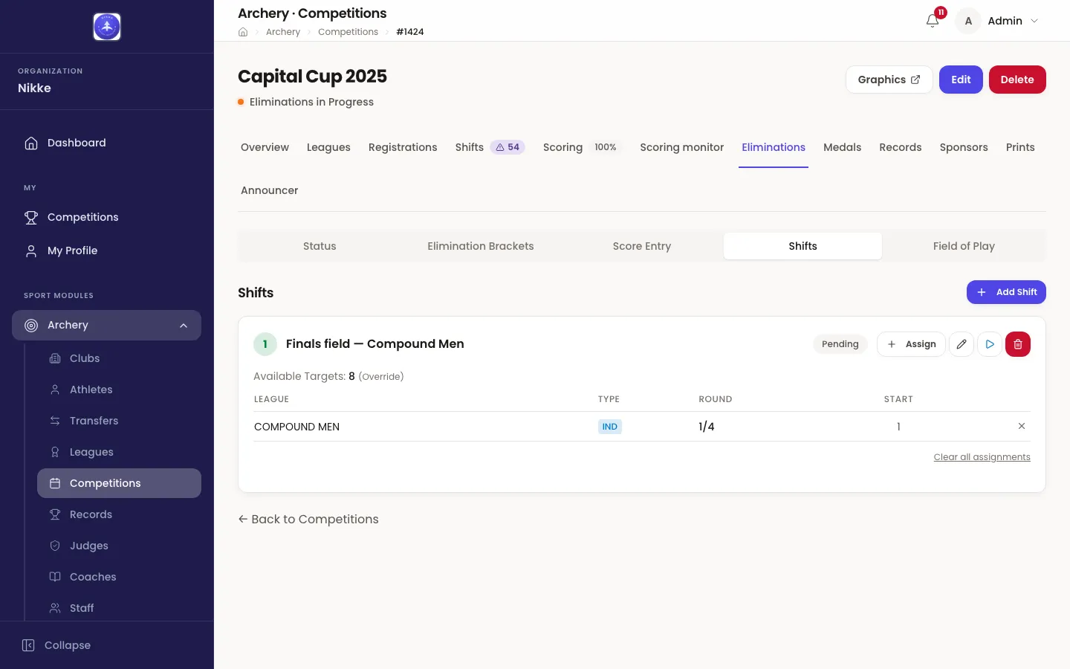This screenshot has height=669, width=1070.
Task: Click the Competitions breadcrumb link
Action: pyautogui.click(x=348, y=32)
